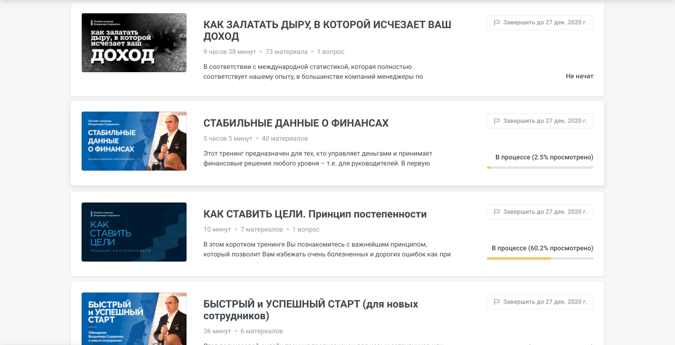Viewport: 675px width, 345px height.
Task: Open Быстрый и успешный старт thumbnail
Action: (134, 319)
